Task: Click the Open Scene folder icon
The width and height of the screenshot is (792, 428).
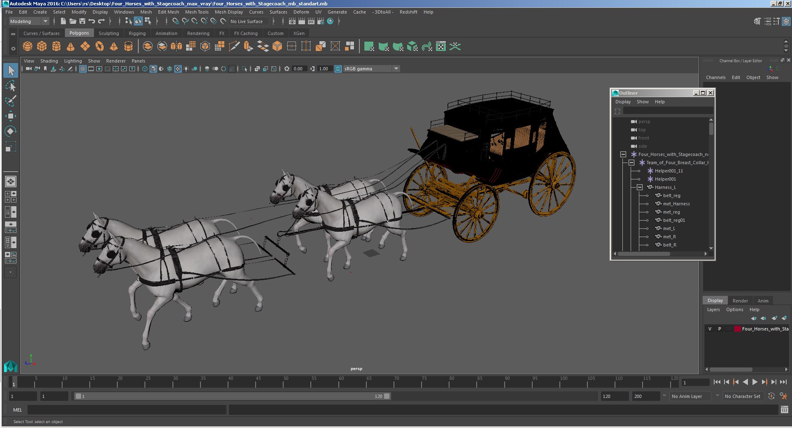Action: coord(73,21)
